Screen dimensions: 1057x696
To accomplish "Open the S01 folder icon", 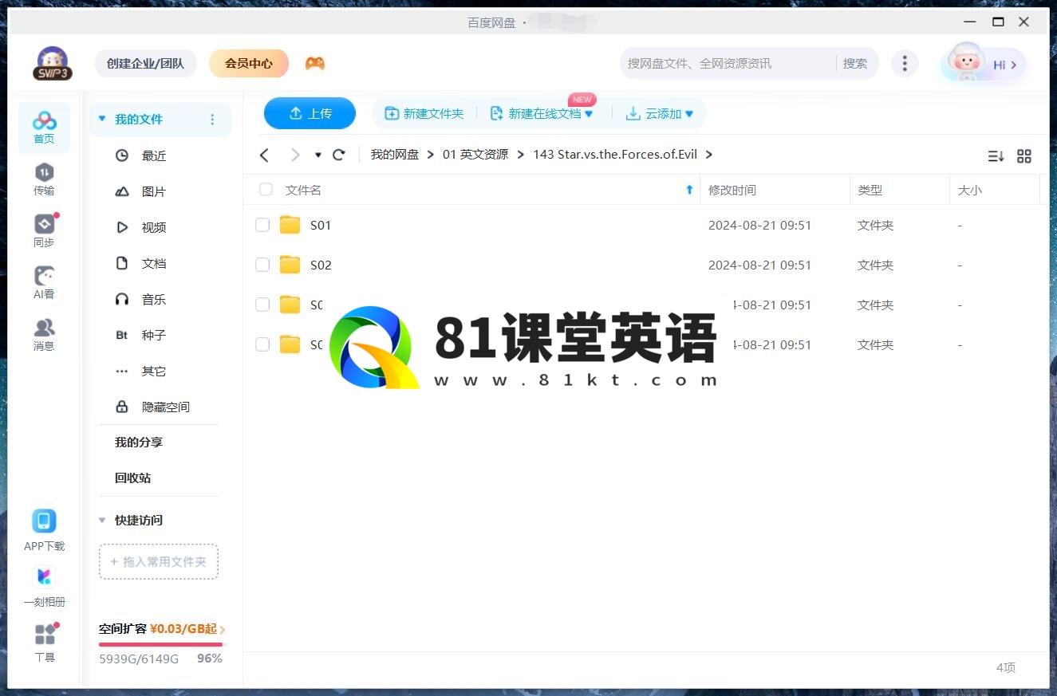I will (290, 225).
